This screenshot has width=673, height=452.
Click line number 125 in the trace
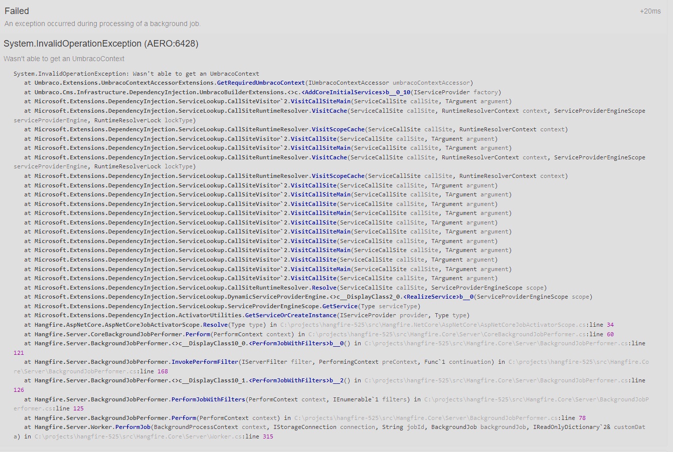pos(78,408)
